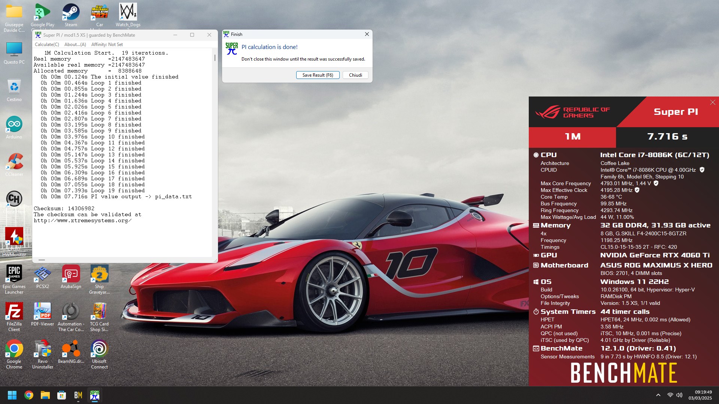Open the volume speaker tray icon
Screen dimensions: 719x404
679,395
